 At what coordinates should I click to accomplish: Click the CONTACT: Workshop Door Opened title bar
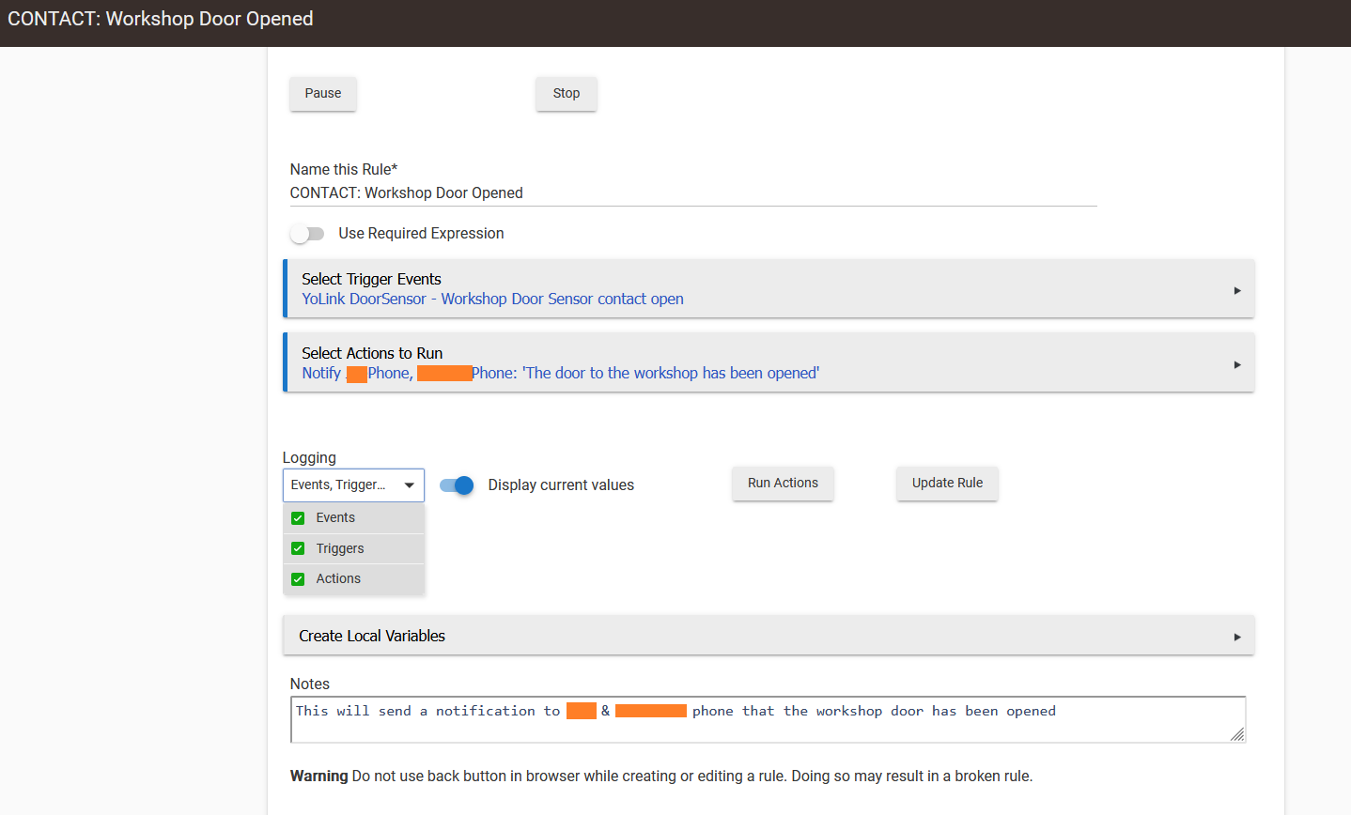pyautogui.click(x=160, y=18)
